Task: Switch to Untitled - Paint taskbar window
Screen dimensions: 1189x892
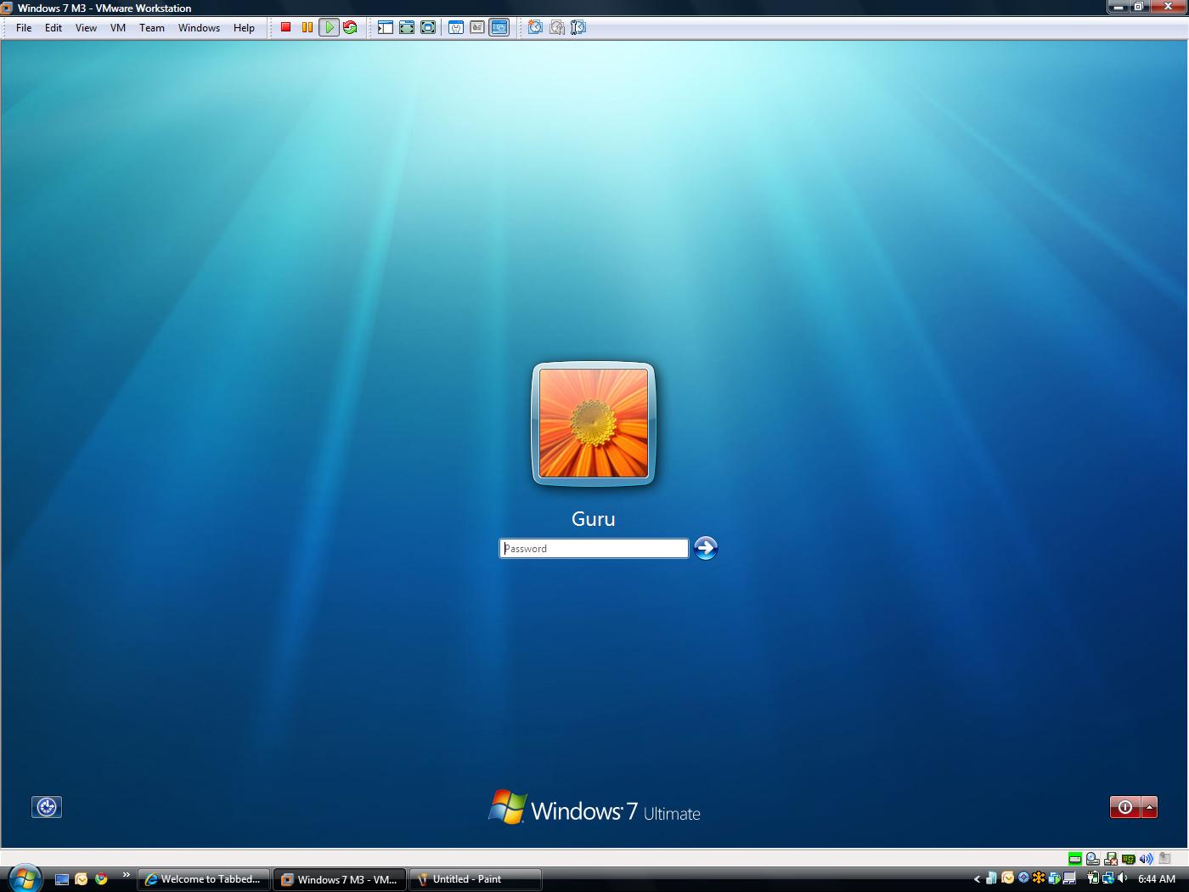Action: click(475, 879)
